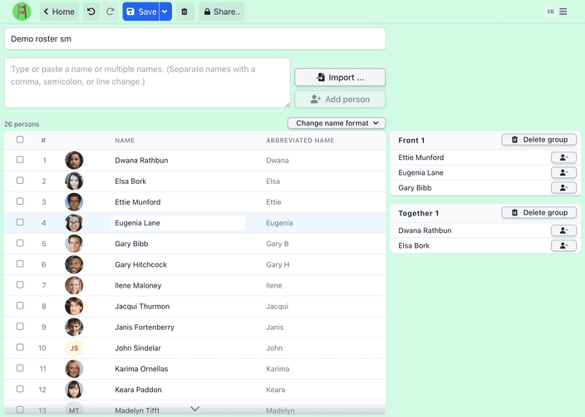Viewport: 585px width, 417px height.
Task: Edit the roster name field
Action: [x=194, y=39]
